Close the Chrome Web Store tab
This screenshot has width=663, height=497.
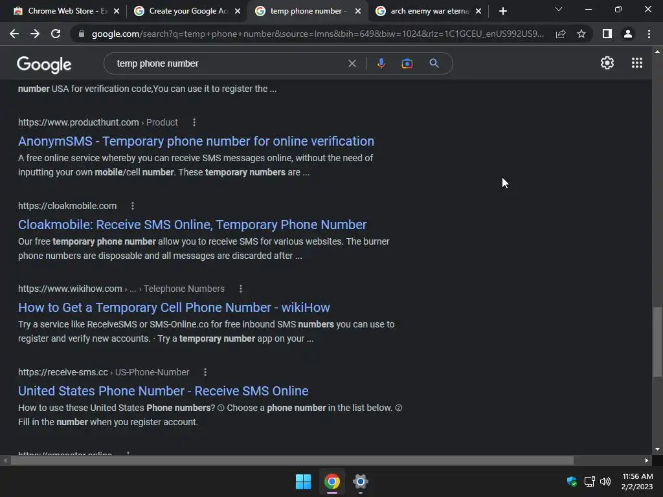(x=117, y=11)
